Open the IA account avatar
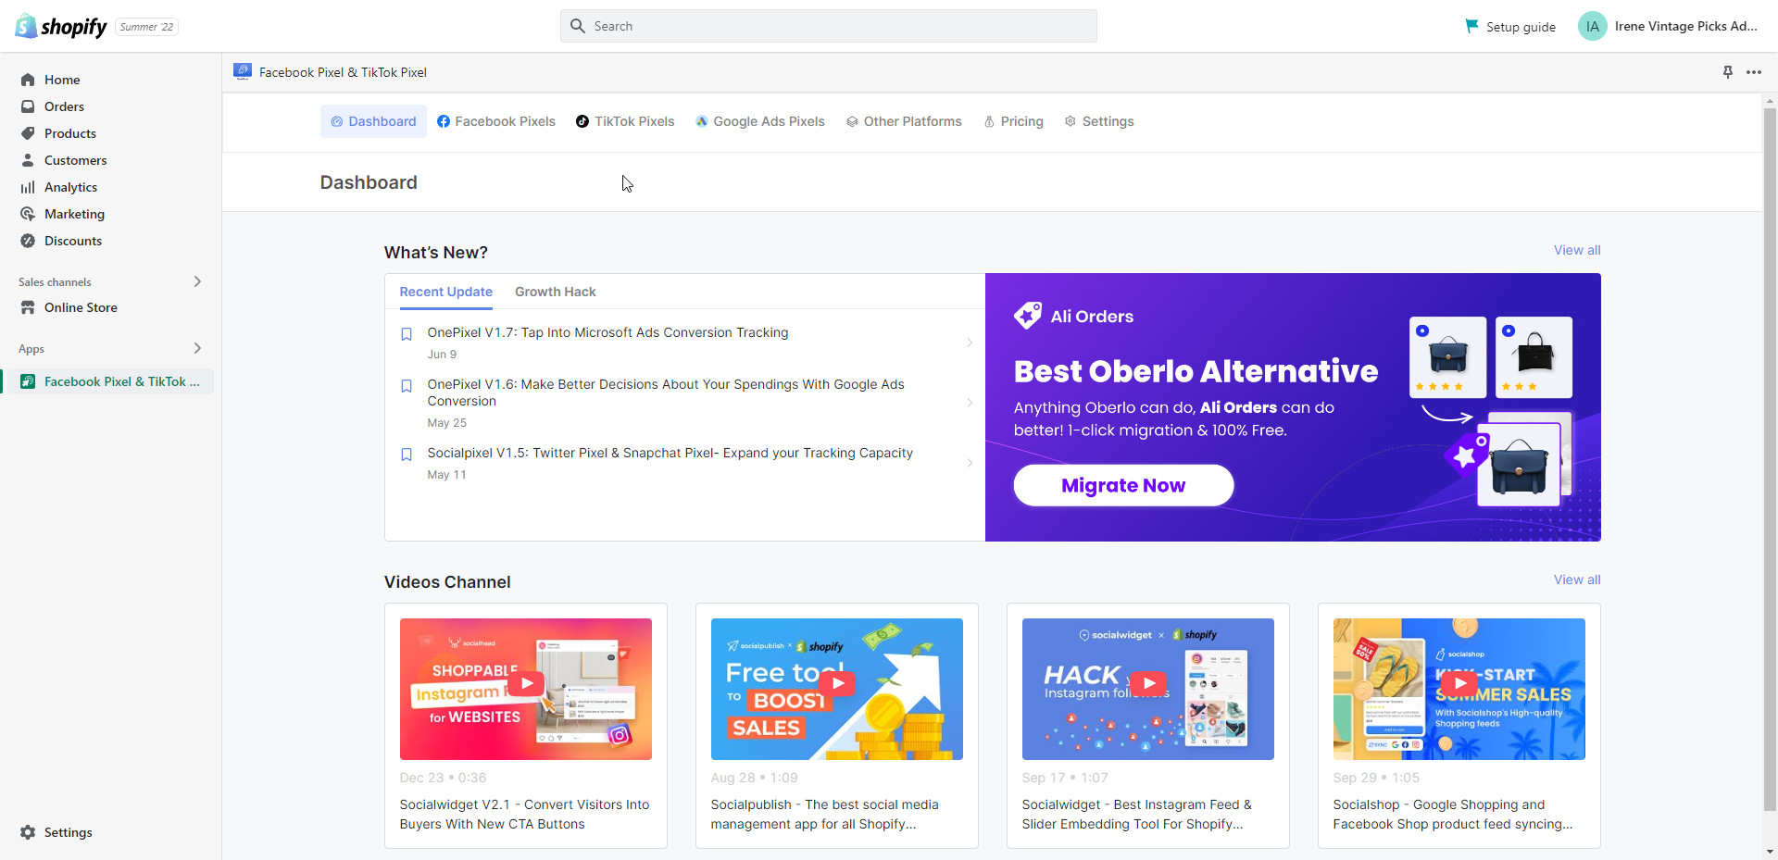 tap(1593, 26)
